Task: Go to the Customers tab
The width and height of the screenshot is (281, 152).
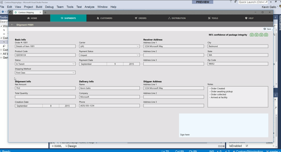Action: coord(104,18)
